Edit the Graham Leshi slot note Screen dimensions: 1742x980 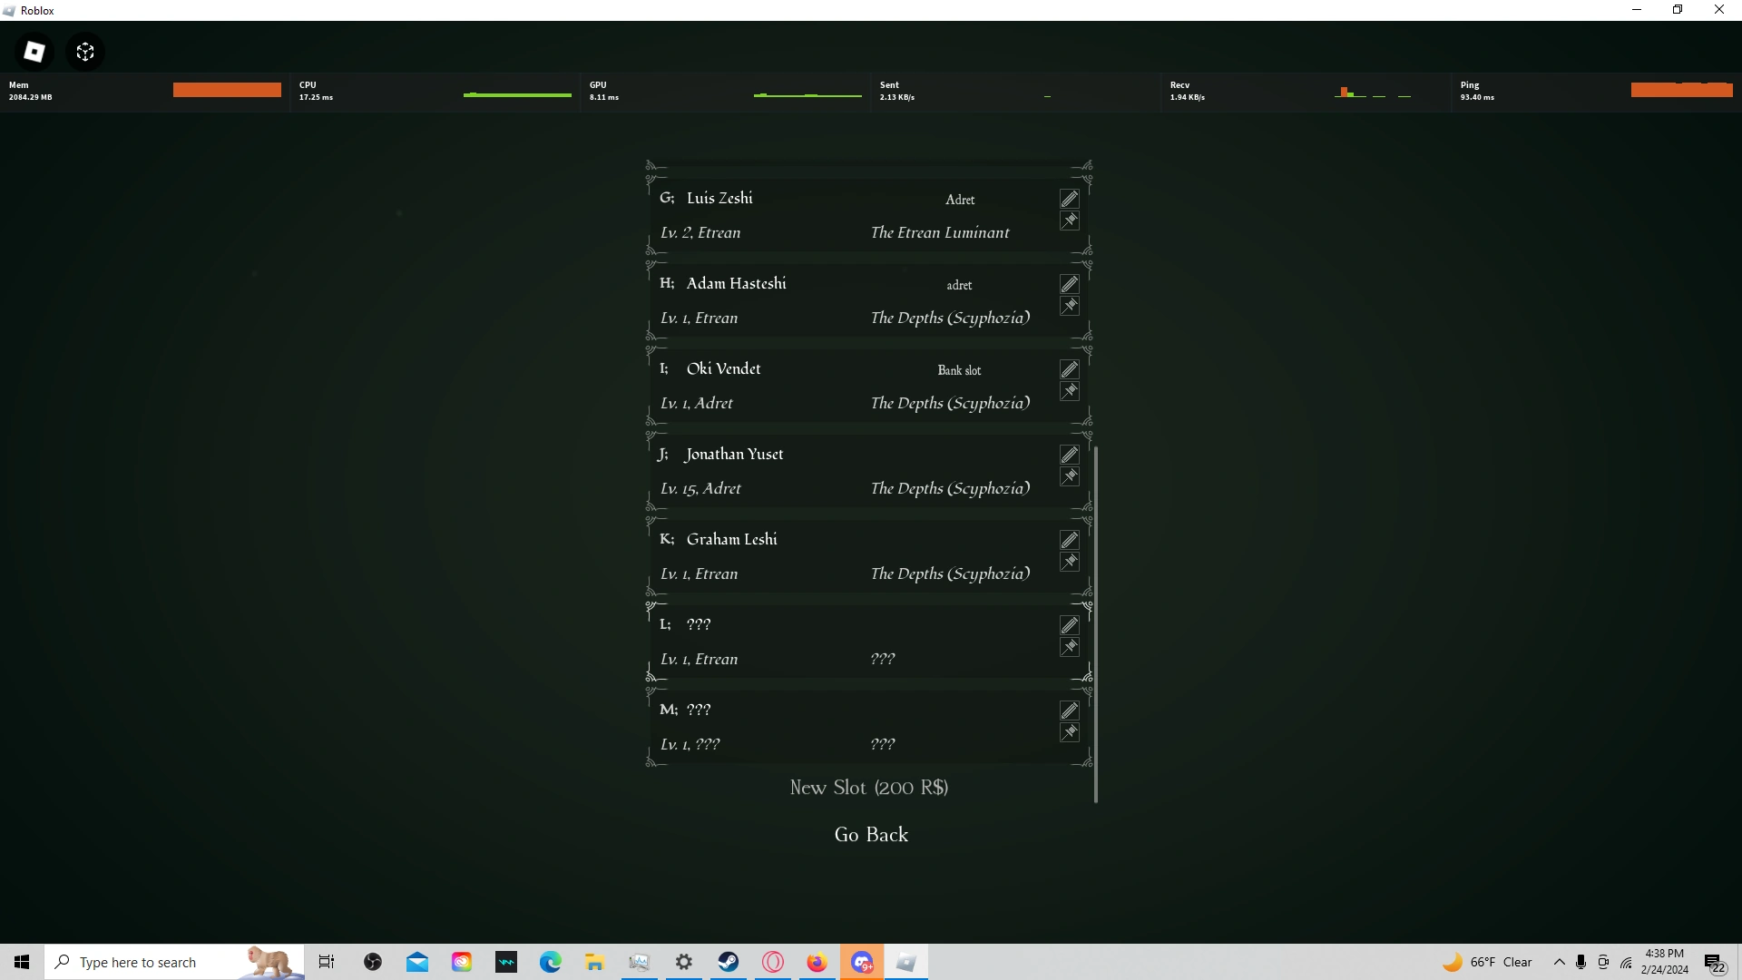pyautogui.click(x=1070, y=540)
